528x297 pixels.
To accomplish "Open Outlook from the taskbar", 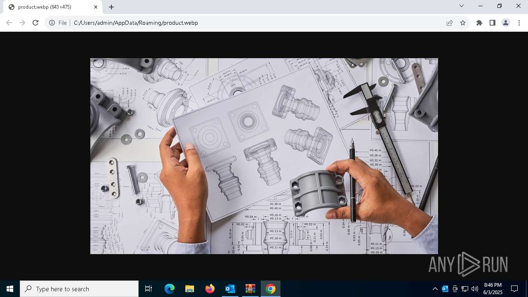I will (230, 289).
